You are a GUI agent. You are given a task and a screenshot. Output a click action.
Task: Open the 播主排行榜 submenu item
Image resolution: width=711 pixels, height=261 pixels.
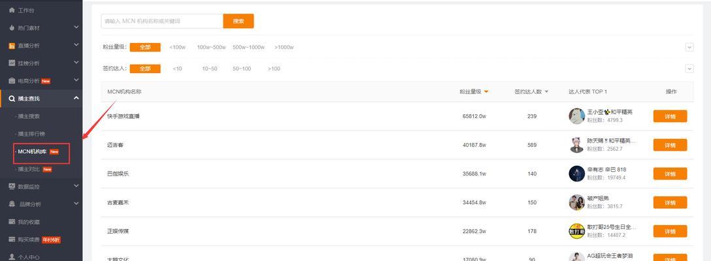point(31,134)
